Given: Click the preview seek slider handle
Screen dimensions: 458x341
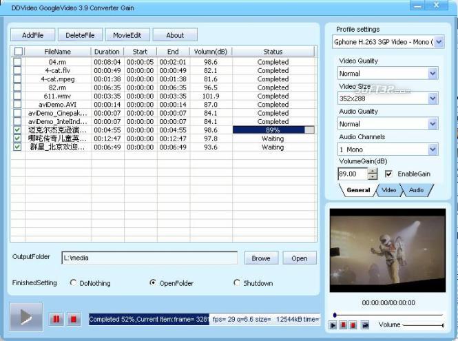Looking at the screenshot, I should pos(335,315).
